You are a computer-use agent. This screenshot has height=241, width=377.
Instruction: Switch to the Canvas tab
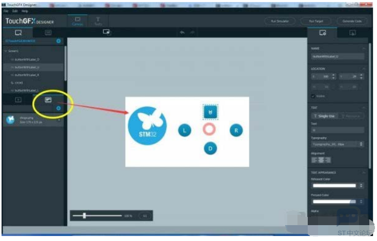click(x=77, y=21)
